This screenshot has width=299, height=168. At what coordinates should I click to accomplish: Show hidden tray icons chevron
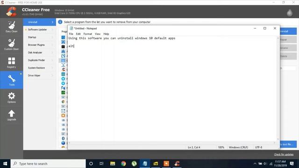255,164
